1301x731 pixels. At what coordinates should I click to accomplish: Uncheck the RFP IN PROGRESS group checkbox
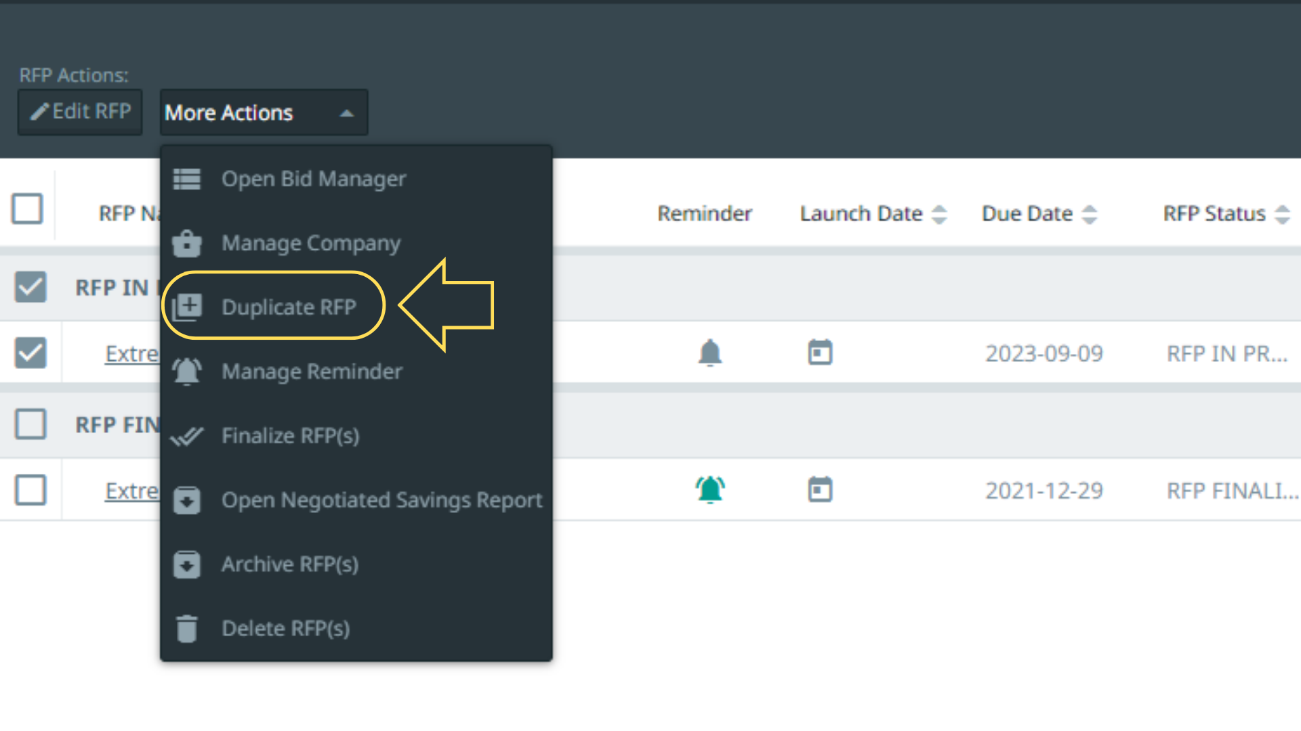(x=30, y=287)
